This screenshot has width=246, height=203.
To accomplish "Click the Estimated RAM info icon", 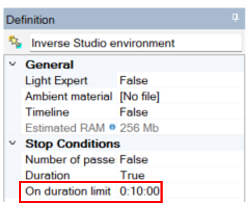I will tap(112, 127).
